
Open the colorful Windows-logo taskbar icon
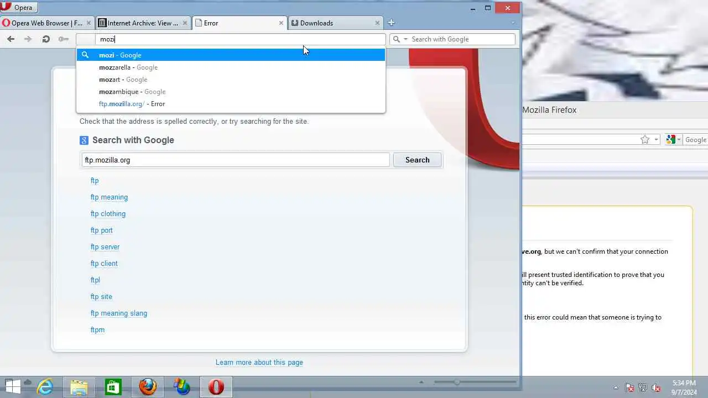[x=181, y=387]
